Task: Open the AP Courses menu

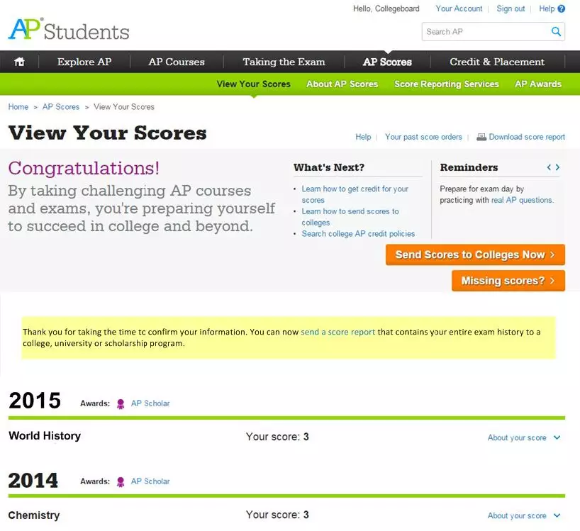Action: [x=177, y=62]
